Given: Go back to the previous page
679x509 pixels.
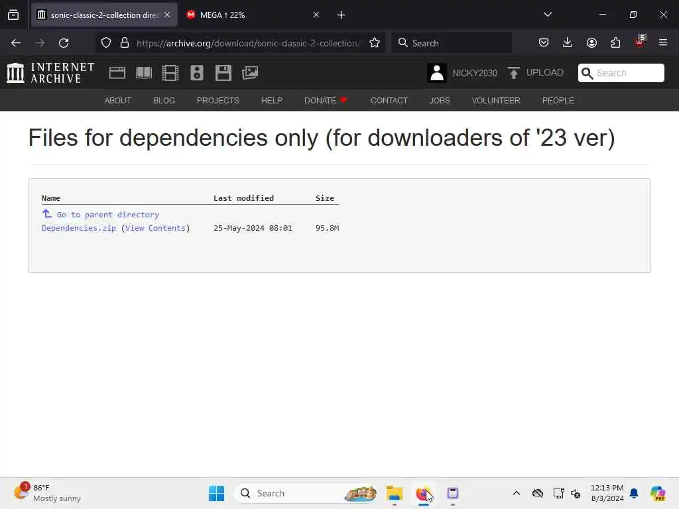Looking at the screenshot, I should point(16,43).
